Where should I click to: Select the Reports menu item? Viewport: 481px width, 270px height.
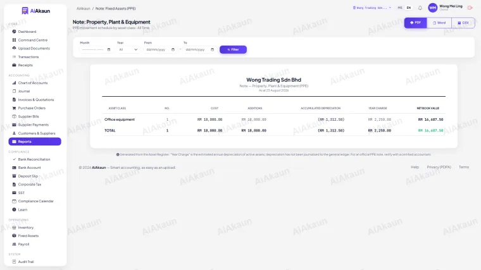[x=35, y=142]
